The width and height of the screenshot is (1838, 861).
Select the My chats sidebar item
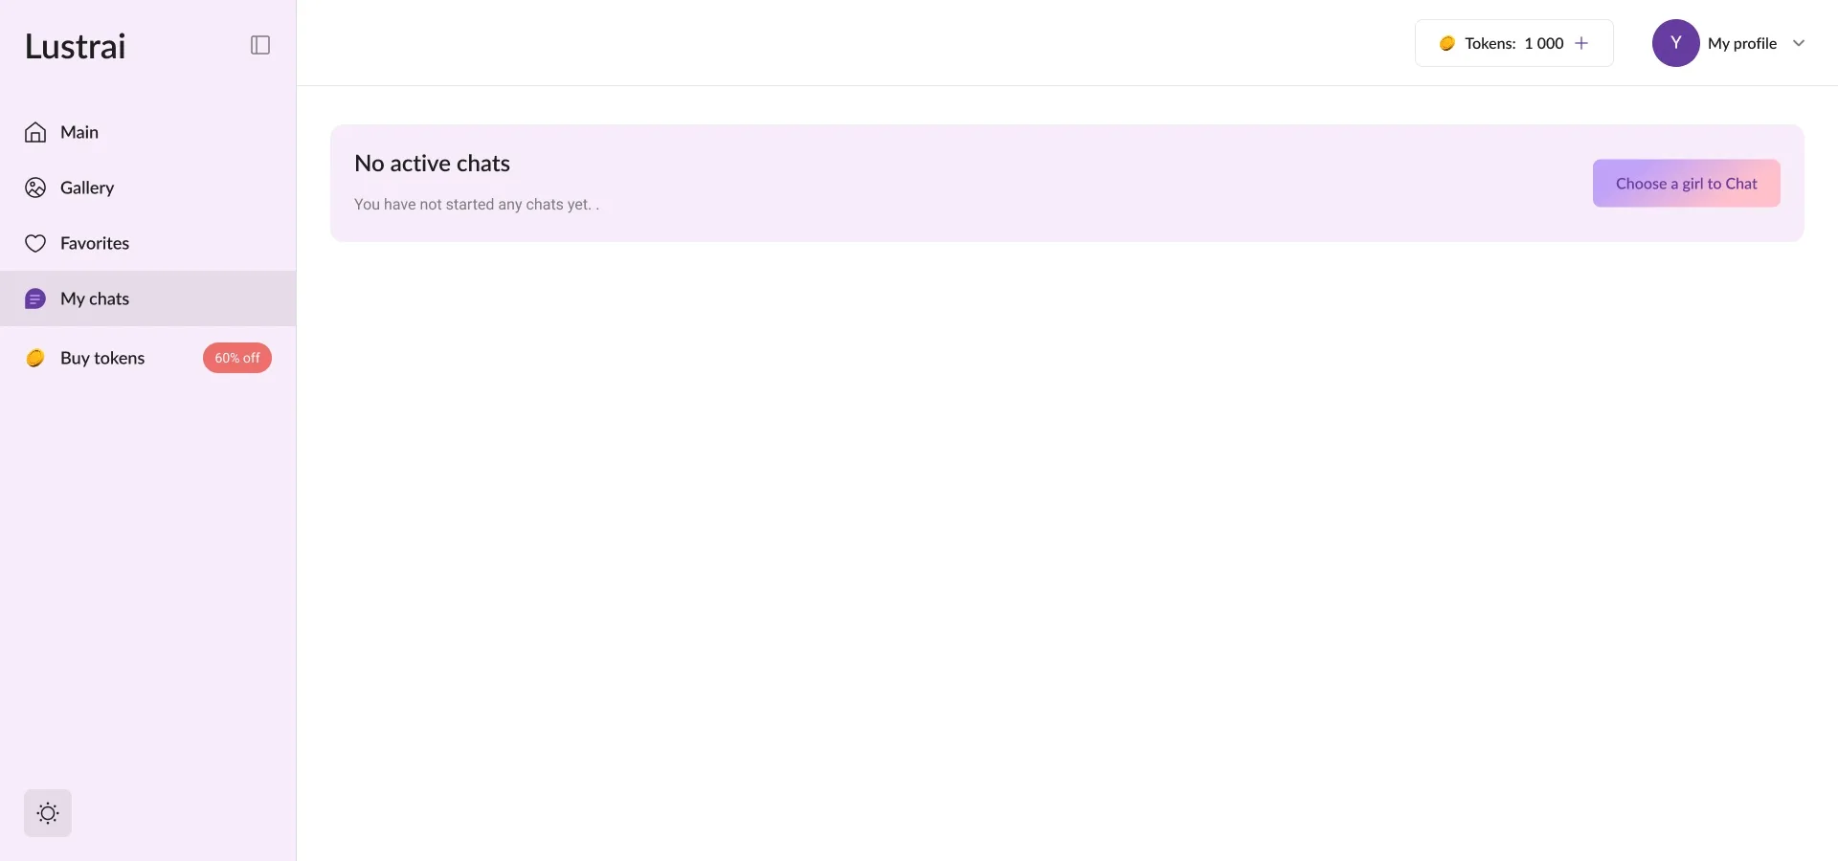pos(95,298)
